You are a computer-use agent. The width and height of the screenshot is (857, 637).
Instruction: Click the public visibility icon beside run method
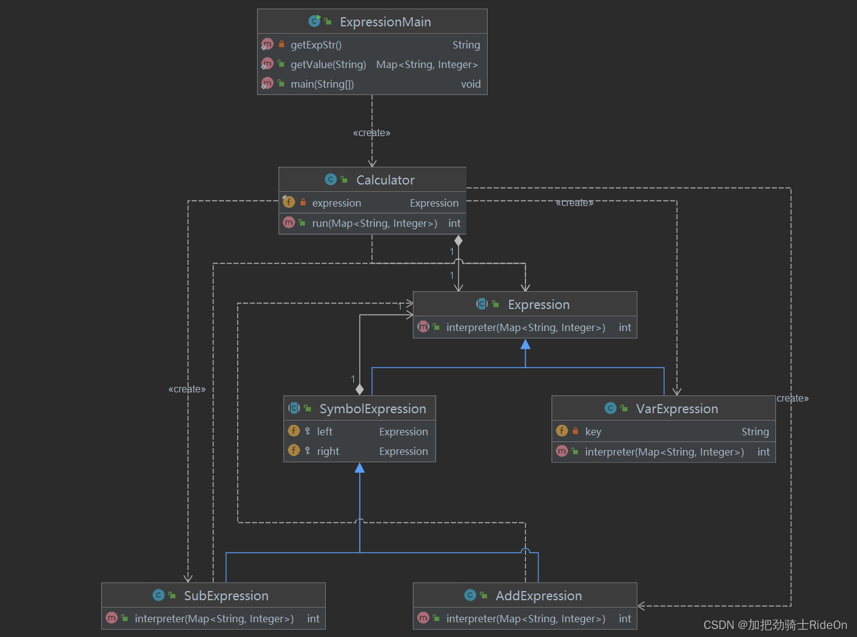(x=302, y=223)
